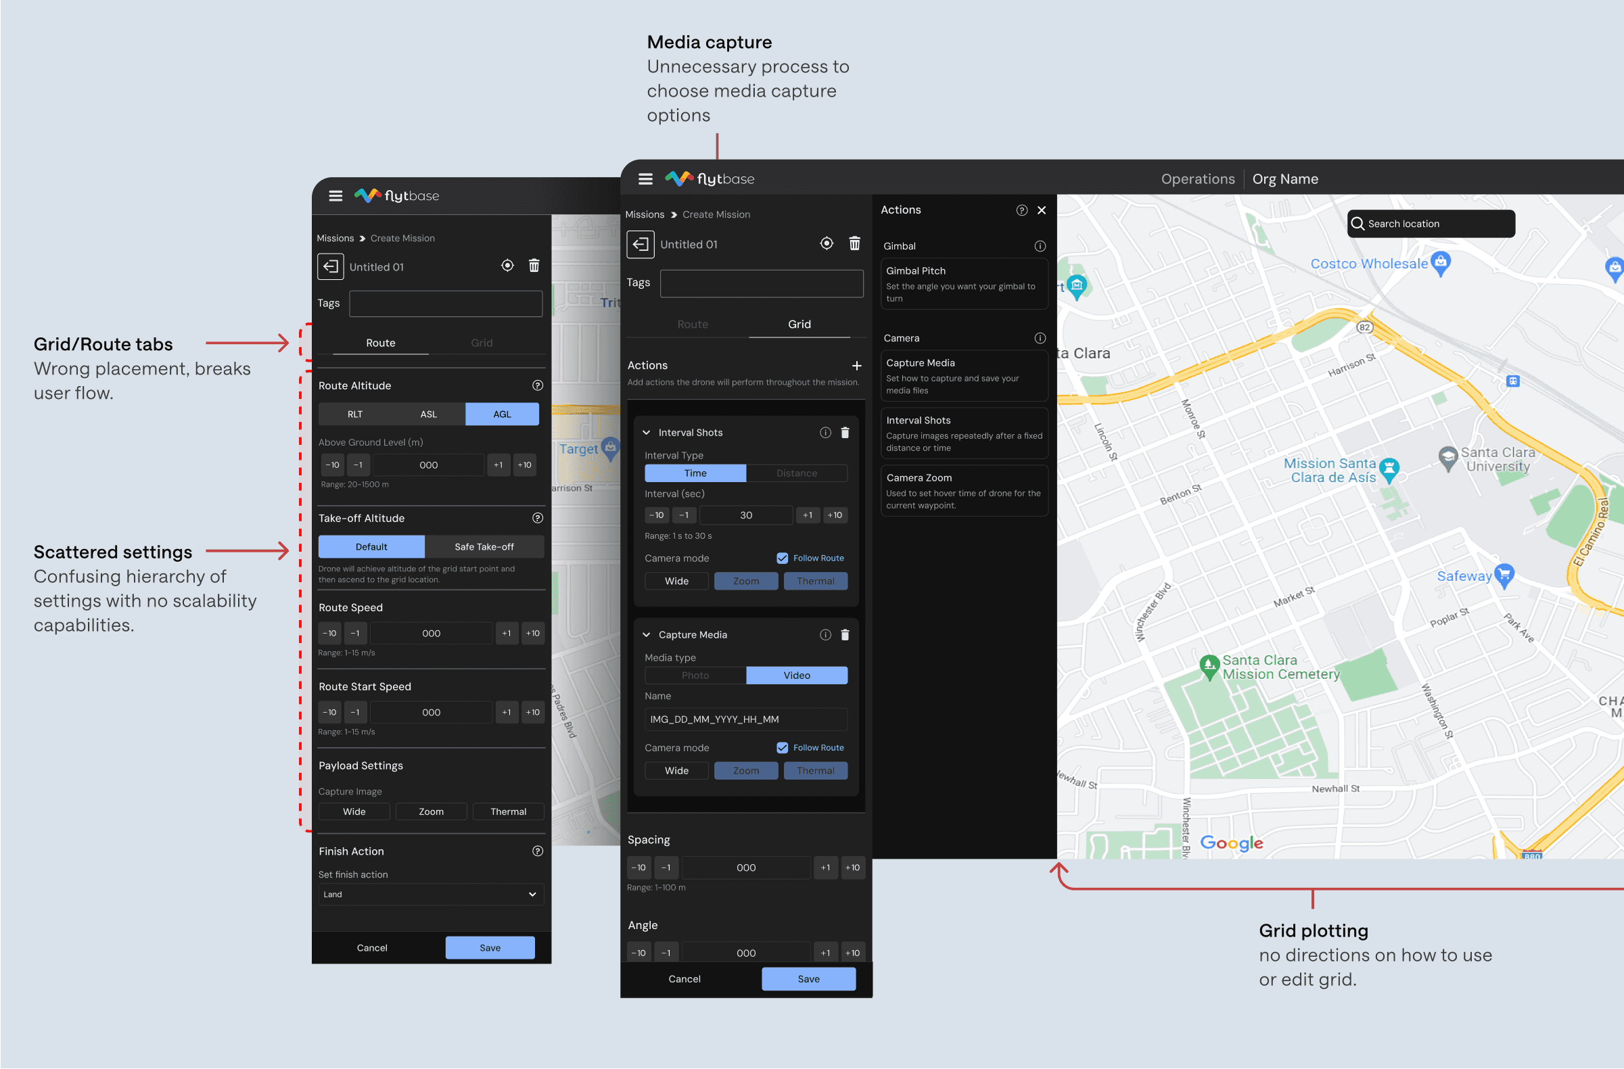Collapse the Capture Media section chevron
The height and width of the screenshot is (1069, 1624).
(646, 634)
